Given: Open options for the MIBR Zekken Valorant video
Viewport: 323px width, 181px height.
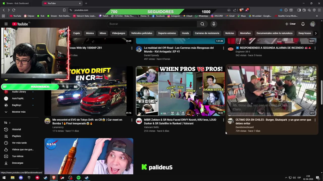Looking at the screenshot, I should (x=223, y=120).
